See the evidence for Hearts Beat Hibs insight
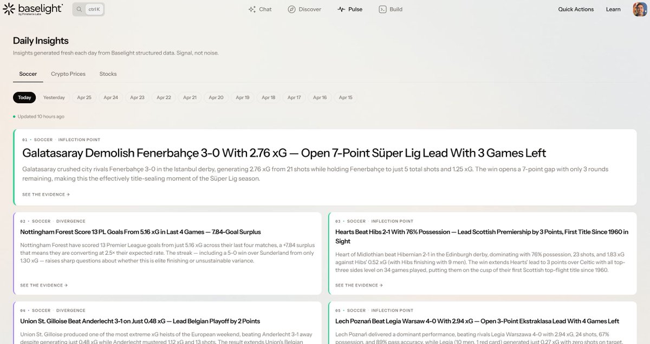Viewport: 650px width, 344px height. tap(359, 285)
